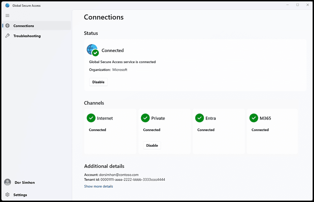Click the Global Secure Access title bar logo

point(7,6)
